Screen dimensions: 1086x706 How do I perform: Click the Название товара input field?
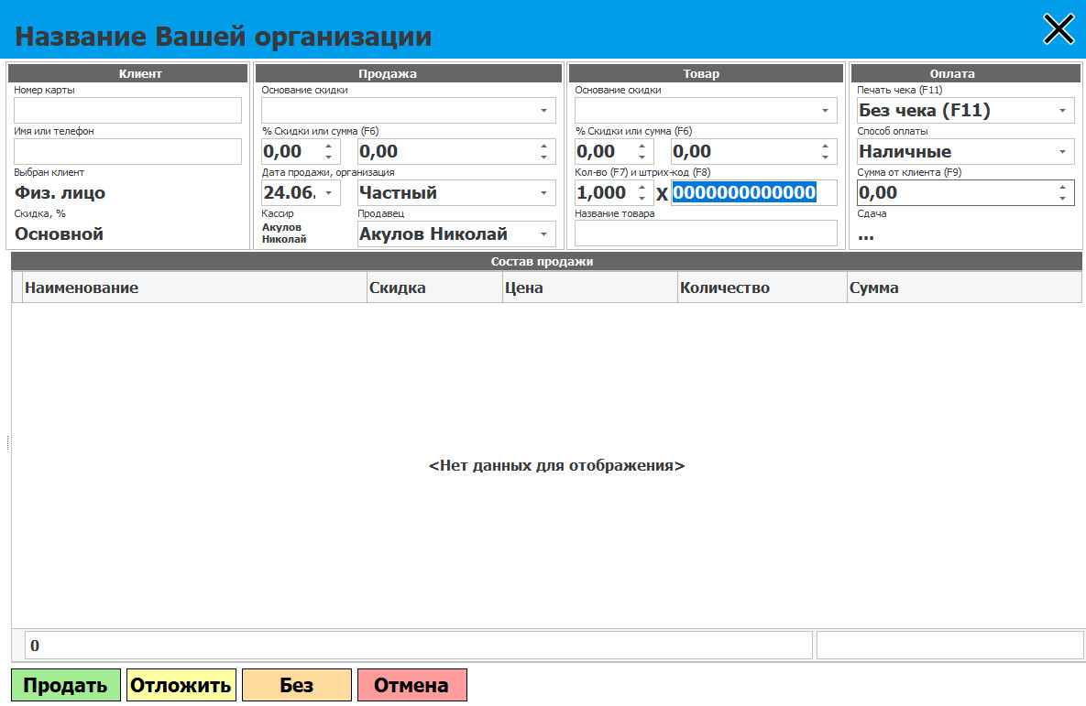coord(706,234)
